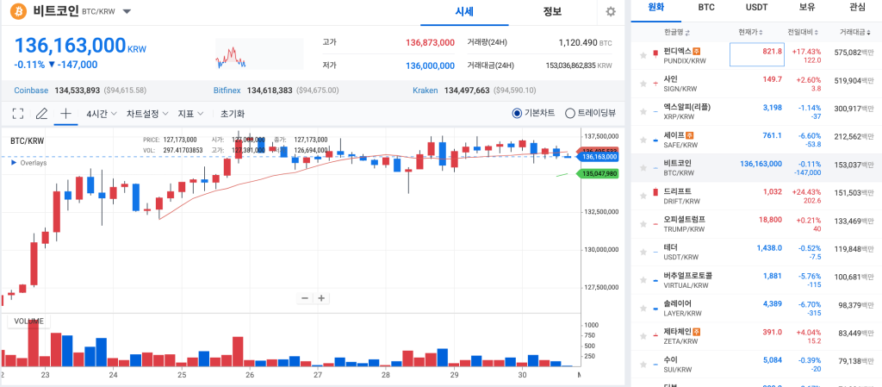Image resolution: width=882 pixels, height=387 pixels.
Task: Click the 136,405,533 red price marker
Action: click(x=598, y=151)
